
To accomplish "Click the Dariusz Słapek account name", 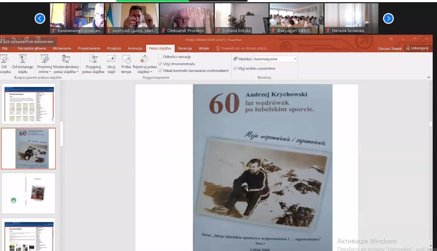I will pyautogui.click(x=390, y=48).
